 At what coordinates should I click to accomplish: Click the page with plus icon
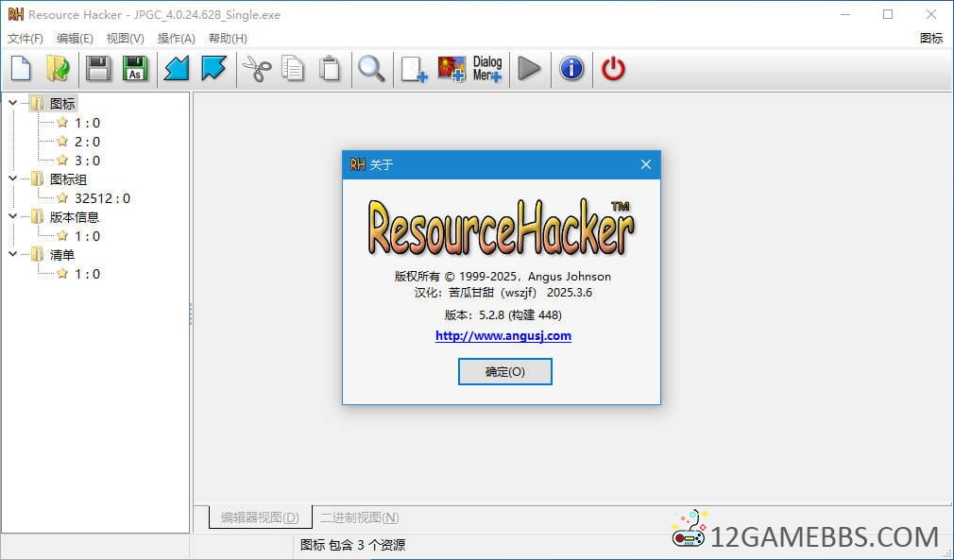[415, 69]
